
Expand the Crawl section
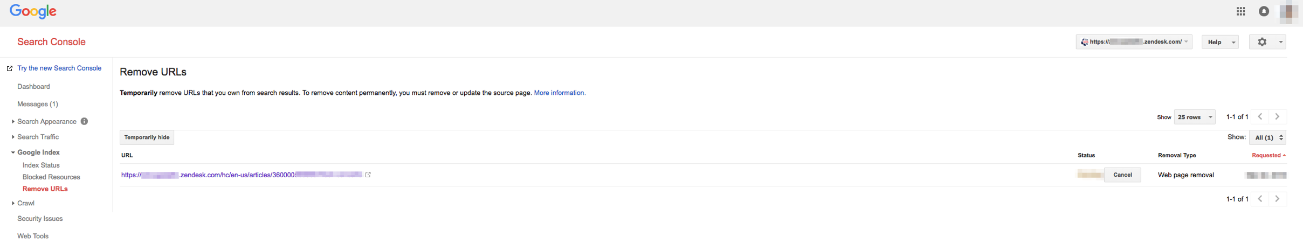tap(25, 203)
